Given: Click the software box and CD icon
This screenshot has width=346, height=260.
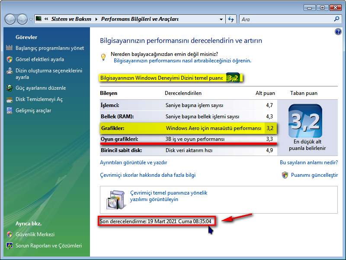Looking at the screenshot, I should click(115, 200).
